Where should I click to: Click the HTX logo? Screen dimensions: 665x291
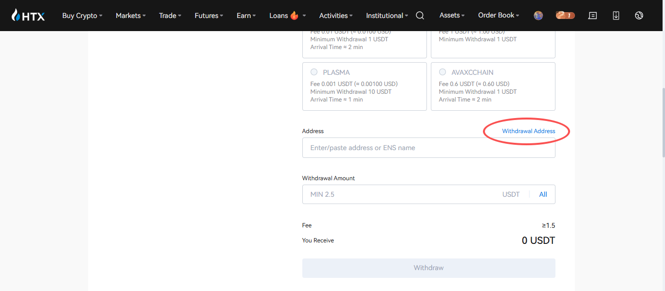tap(28, 16)
